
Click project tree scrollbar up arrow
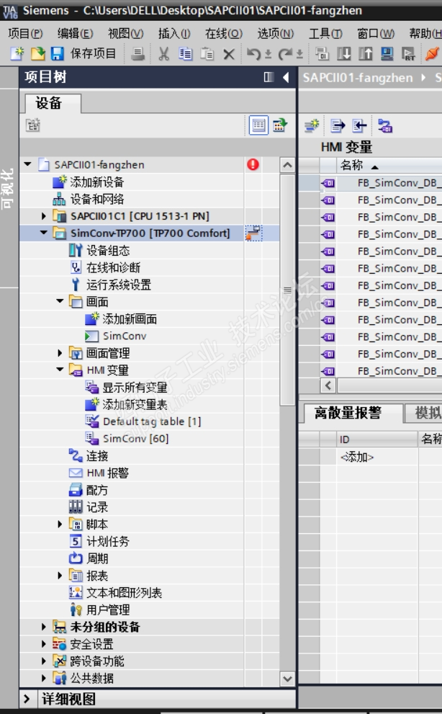pyautogui.click(x=287, y=165)
